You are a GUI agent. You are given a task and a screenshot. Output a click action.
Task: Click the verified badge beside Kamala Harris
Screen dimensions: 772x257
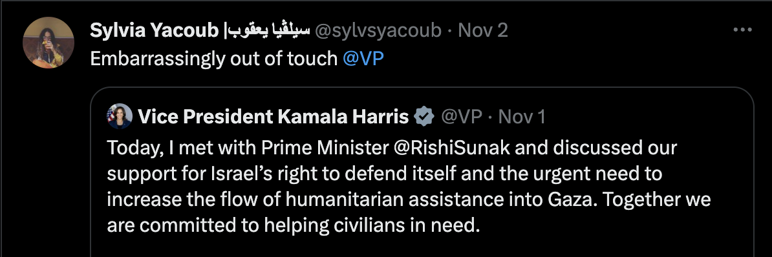point(424,117)
